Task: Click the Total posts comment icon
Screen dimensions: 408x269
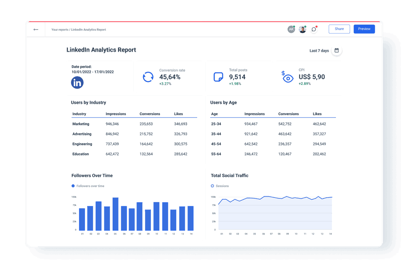Action: pyautogui.click(x=218, y=77)
